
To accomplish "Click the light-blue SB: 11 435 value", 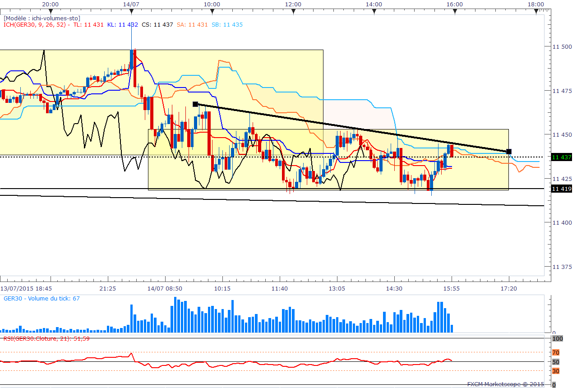I will pyautogui.click(x=227, y=24).
